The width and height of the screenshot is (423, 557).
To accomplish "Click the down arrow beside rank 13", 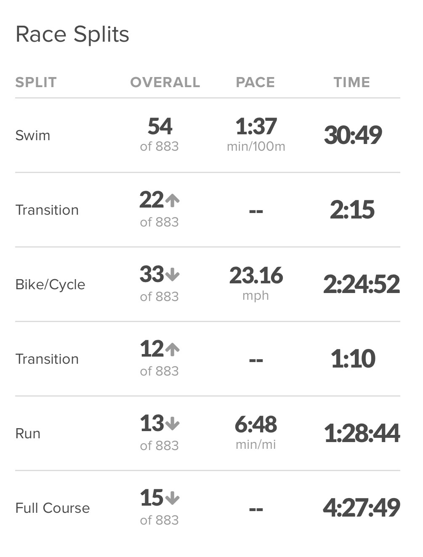I will pyautogui.click(x=172, y=424).
